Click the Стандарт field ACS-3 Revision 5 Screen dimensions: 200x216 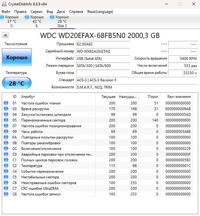coord(137,80)
